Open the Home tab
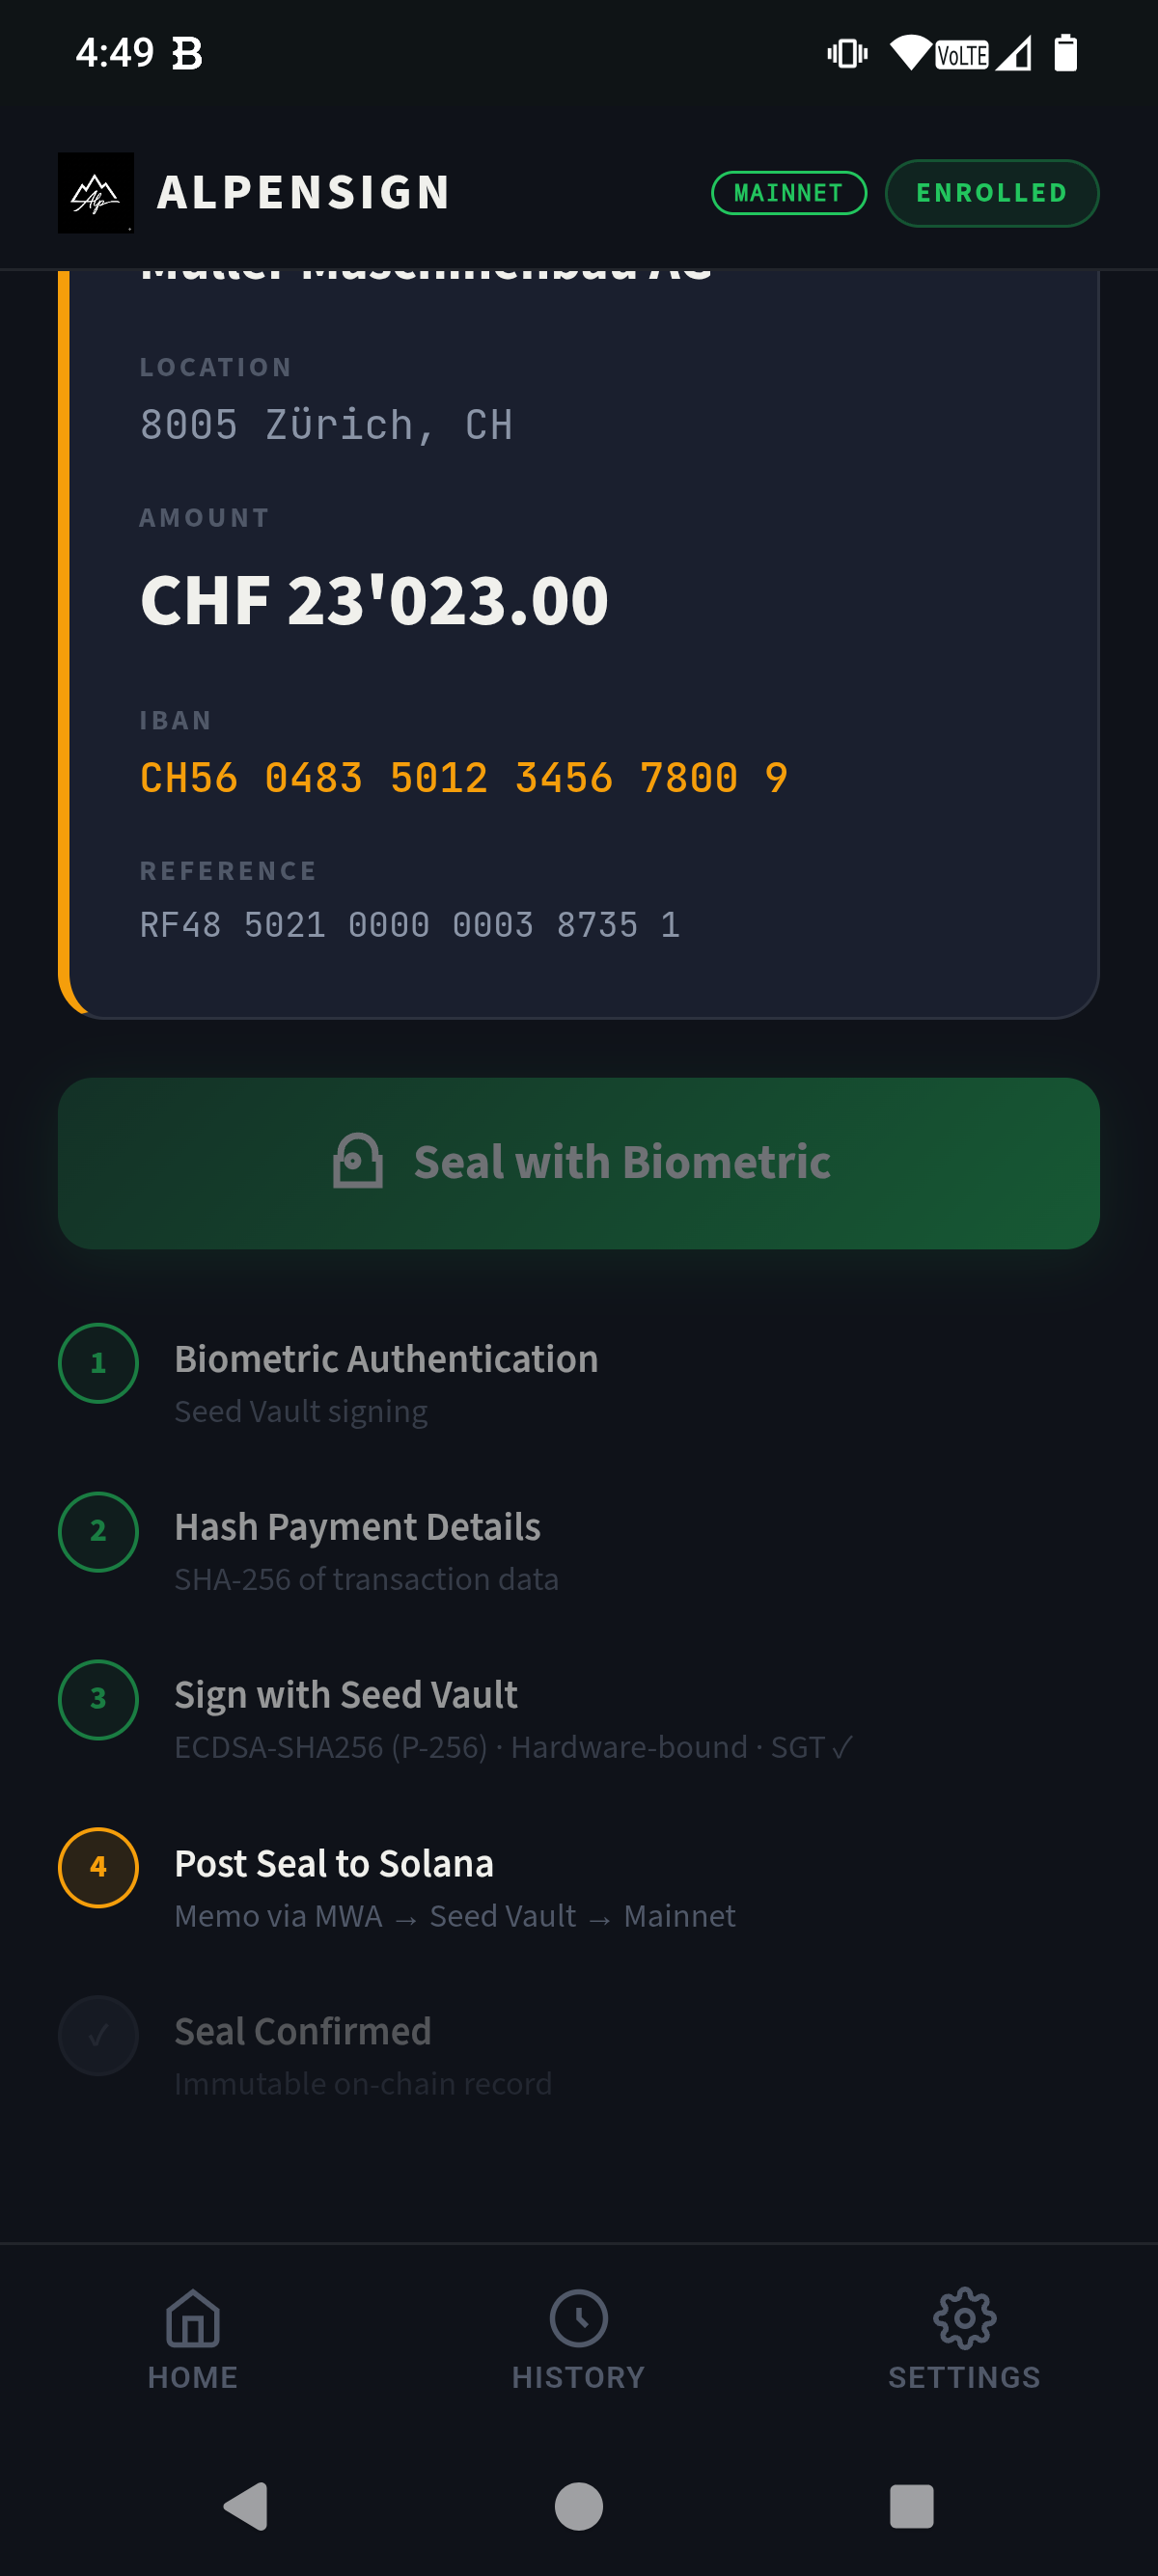Screen dimensions: 1158x2576 [x=193, y=2338]
